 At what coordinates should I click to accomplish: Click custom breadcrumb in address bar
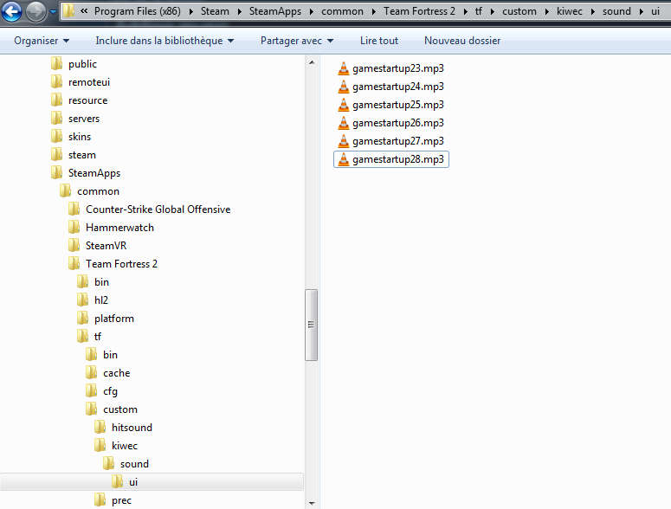pyautogui.click(x=519, y=11)
